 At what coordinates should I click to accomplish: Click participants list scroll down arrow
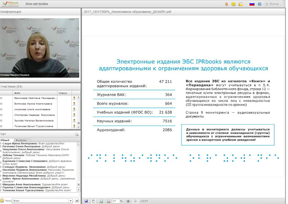click(79, 127)
